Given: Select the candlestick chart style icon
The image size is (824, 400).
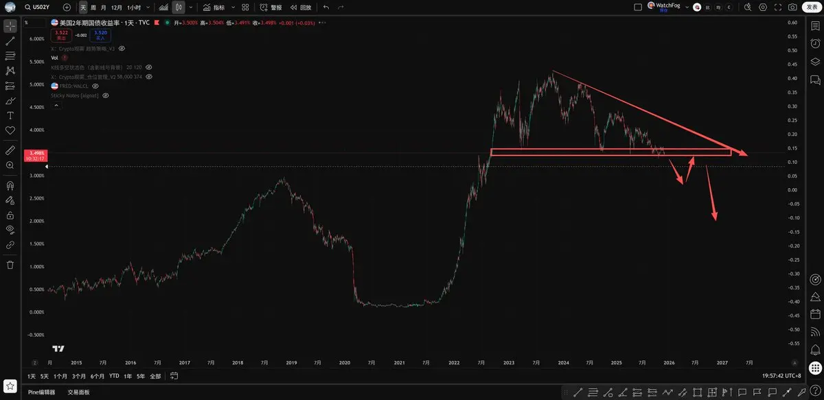Looking at the screenshot, I should pyautogui.click(x=179, y=7).
